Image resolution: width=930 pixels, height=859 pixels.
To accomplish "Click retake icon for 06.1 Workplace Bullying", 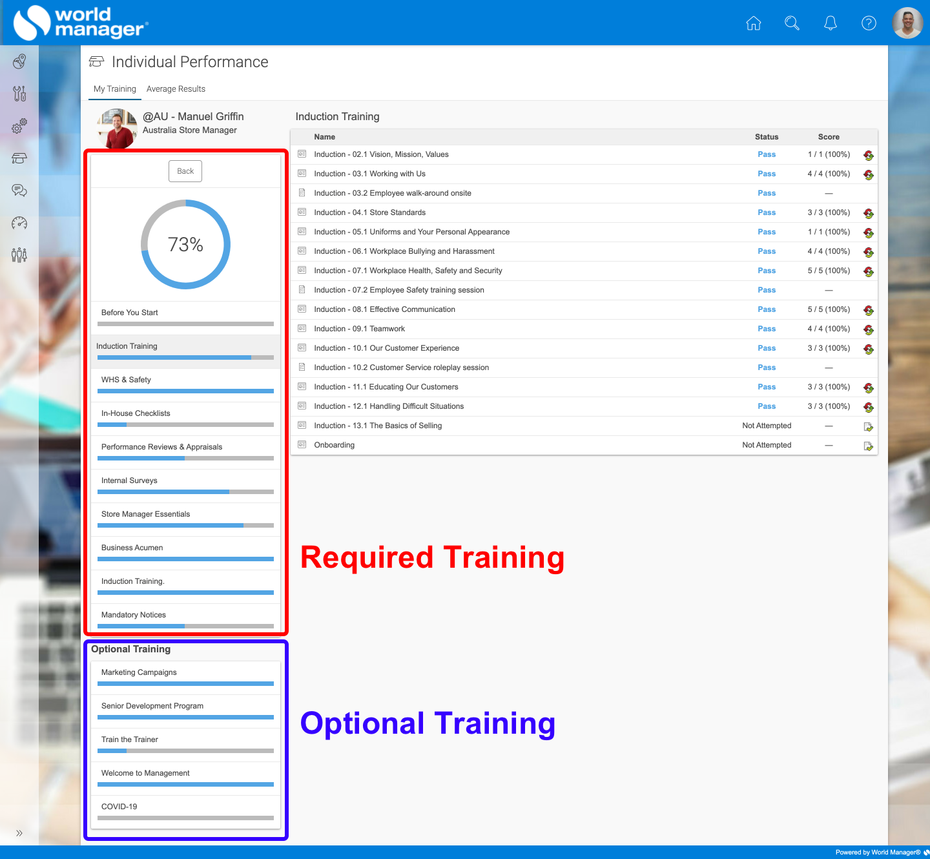I will tap(868, 252).
